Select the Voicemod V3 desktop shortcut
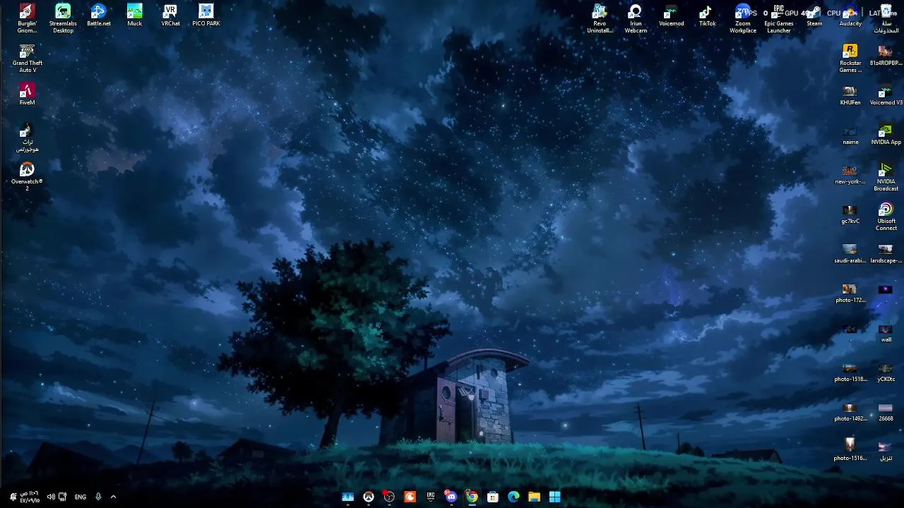This screenshot has width=904, height=508. point(886,95)
